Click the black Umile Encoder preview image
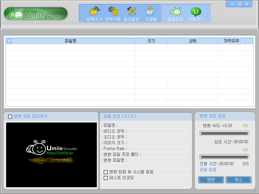This screenshot has width=259, height=194. (x=51, y=155)
